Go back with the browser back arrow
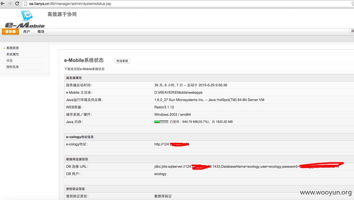This screenshot has height=200, width=354. pyautogui.click(x=3, y=4)
